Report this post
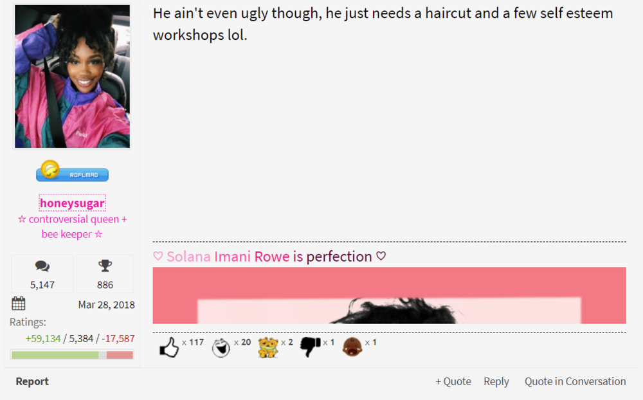The height and width of the screenshot is (400, 643). pos(32,381)
